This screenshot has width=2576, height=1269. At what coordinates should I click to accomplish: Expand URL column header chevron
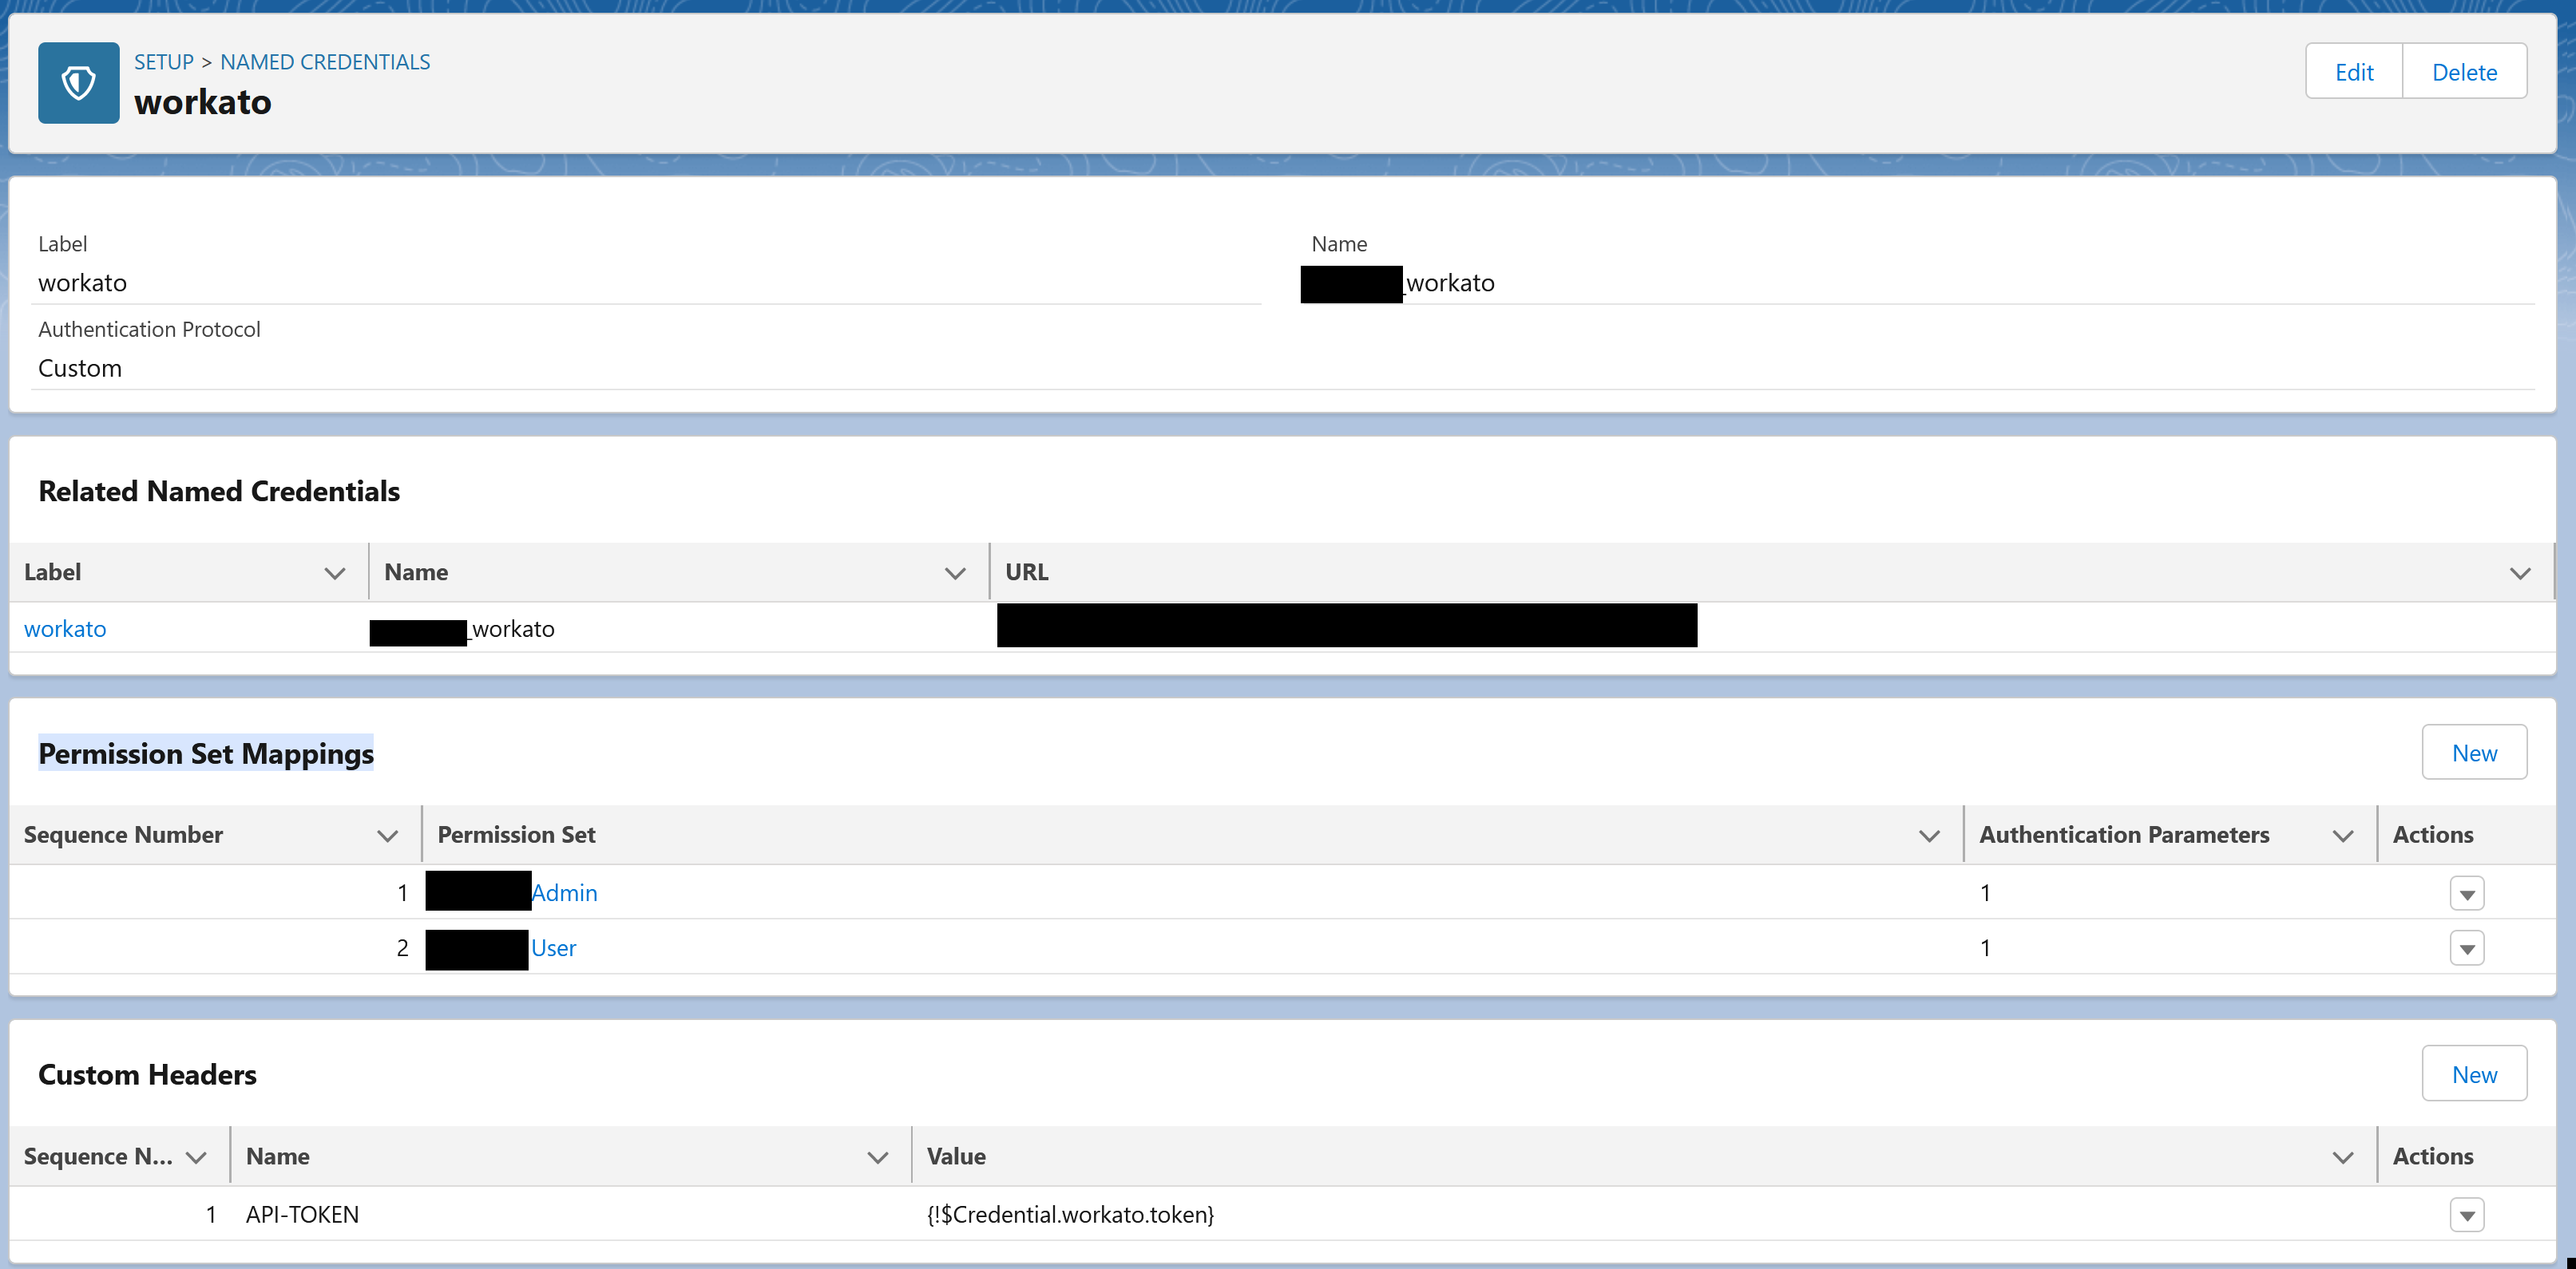[2519, 572]
